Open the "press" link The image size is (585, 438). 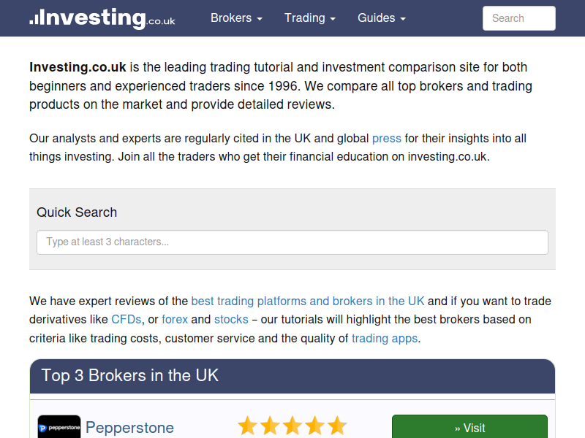click(387, 138)
